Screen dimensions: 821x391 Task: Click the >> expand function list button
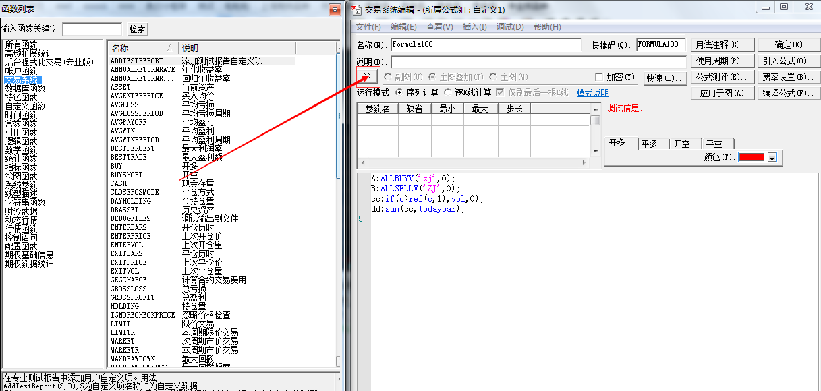coord(367,76)
